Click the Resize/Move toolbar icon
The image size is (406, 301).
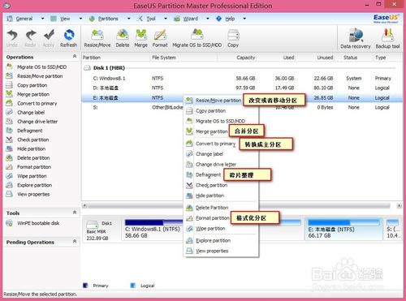click(x=97, y=38)
